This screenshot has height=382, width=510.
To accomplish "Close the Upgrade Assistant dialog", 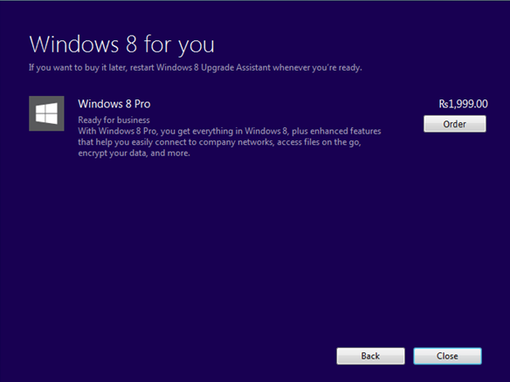I will [447, 356].
